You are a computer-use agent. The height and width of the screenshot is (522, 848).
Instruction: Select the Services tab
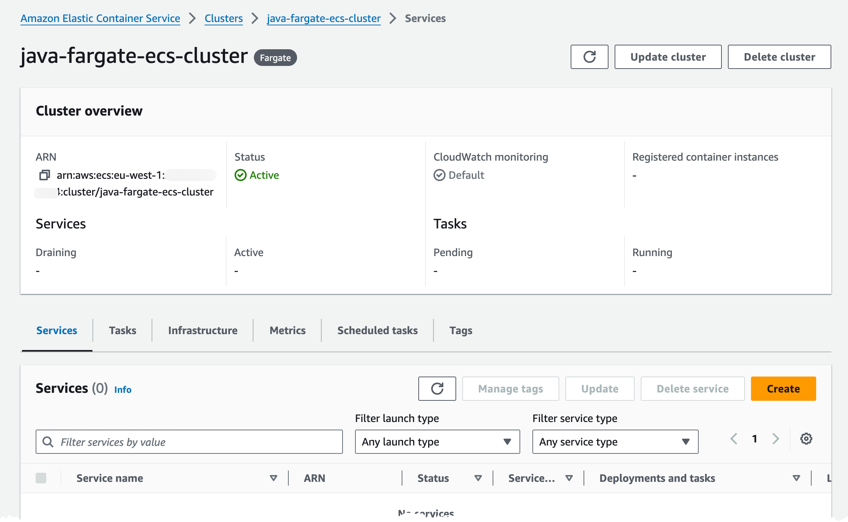click(x=57, y=330)
